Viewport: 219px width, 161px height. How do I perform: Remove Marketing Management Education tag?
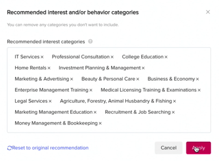(95, 112)
